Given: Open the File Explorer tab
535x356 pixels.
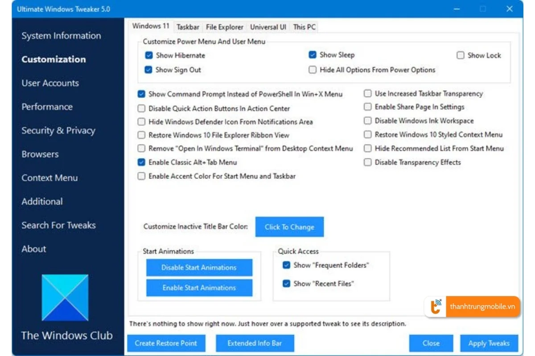Looking at the screenshot, I should click(224, 27).
